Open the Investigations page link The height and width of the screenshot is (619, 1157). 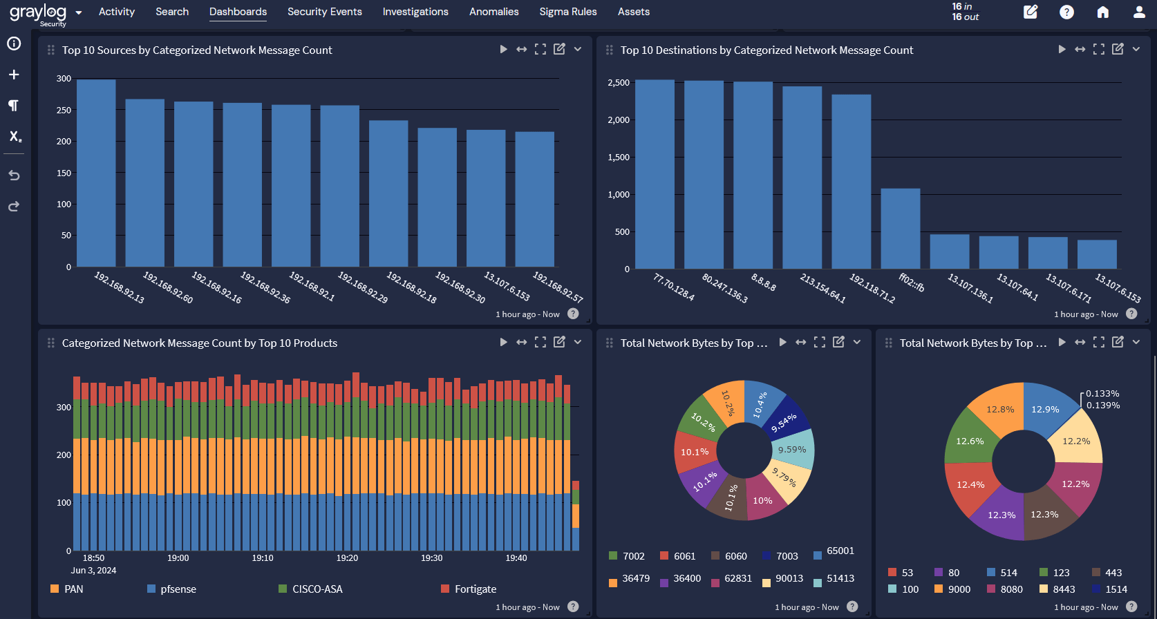tap(415, 12)
